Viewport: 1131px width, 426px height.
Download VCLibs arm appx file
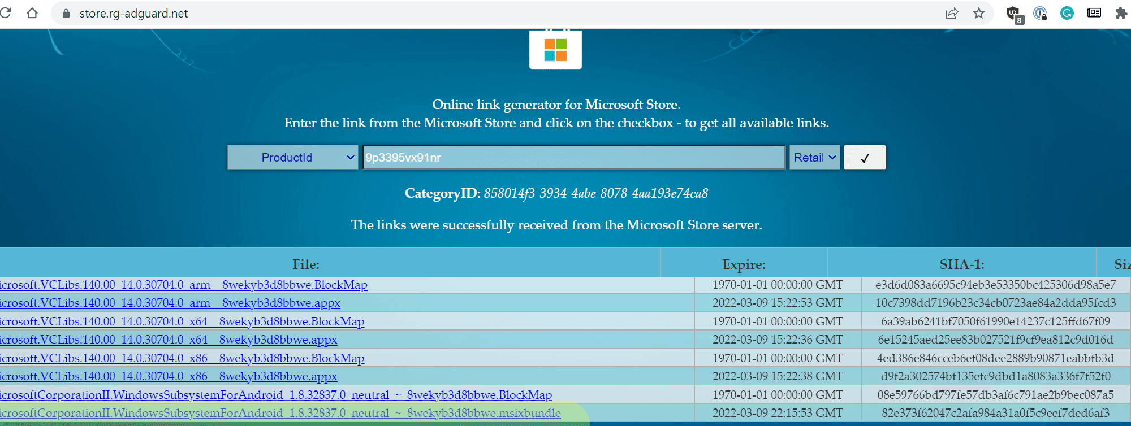point(170,303)
